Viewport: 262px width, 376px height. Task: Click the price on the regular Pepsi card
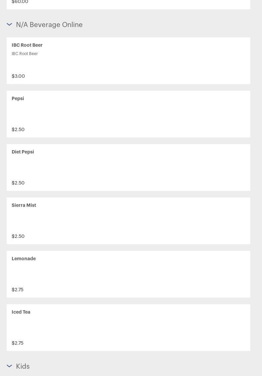(18, 129)
